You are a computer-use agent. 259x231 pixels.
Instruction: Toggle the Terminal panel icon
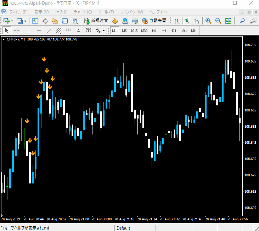pos(65,21)
